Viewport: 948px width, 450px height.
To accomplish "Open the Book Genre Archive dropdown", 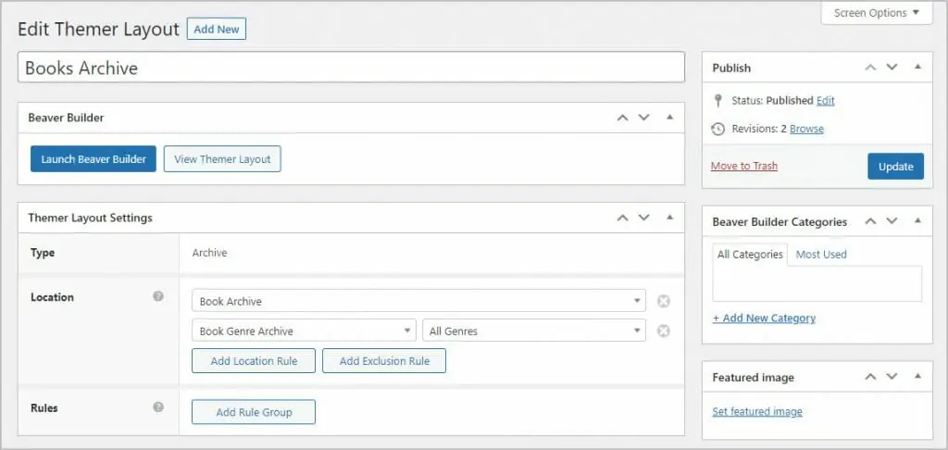I will point(304,331).
